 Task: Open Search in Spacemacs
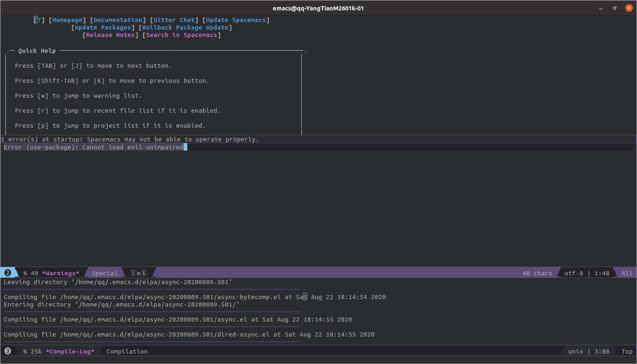[182, 35]
